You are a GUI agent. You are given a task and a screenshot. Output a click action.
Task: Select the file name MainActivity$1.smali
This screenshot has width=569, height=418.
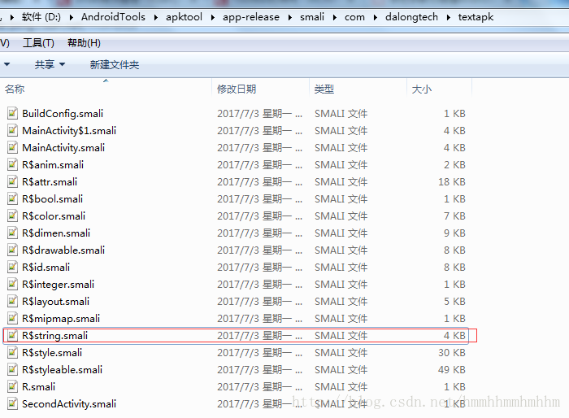tap(69, 131)
